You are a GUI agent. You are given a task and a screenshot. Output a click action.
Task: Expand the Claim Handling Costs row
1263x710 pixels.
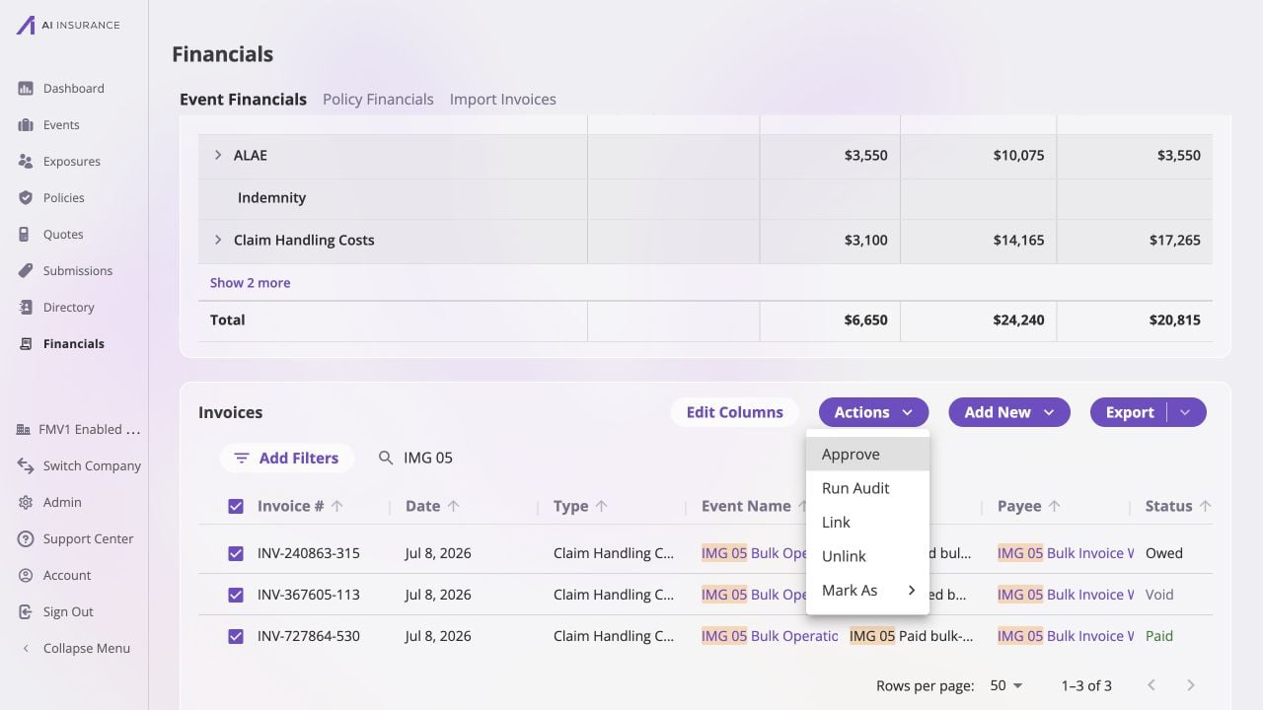pyautogui.click(x=218, y=241)
